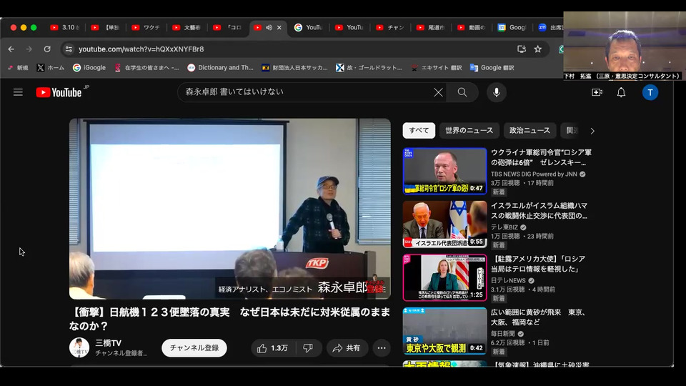Switch to the Zoom 出席 tab
The height and width of the screenshot is (386, 686).
point(550,28)
